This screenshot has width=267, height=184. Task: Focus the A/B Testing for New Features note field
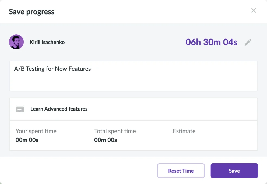pos(133,76)
